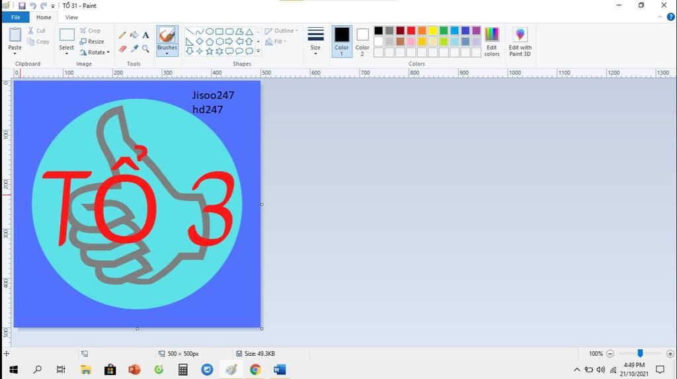Screen dimensions: 677x379
Task: Choose the Left arrow shape
Action: pos(239,42)
